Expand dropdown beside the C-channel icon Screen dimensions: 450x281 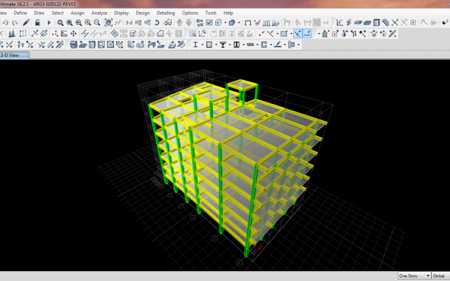click(x=271, y=45)
